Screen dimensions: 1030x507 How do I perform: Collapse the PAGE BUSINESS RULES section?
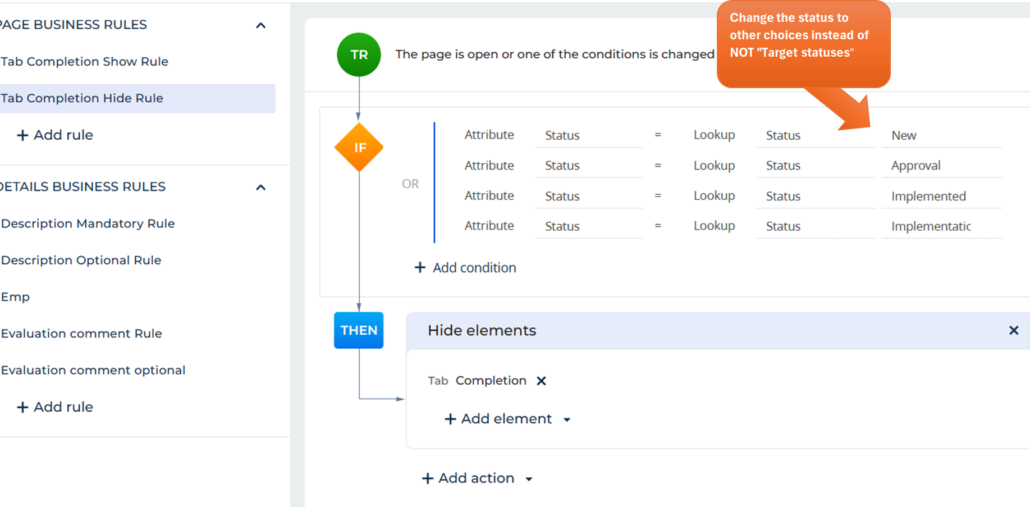260,25
